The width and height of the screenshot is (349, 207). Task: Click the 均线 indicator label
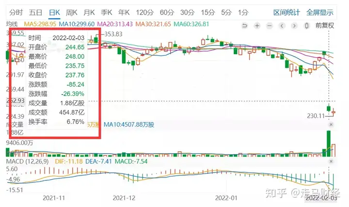(x=12, y=24)
